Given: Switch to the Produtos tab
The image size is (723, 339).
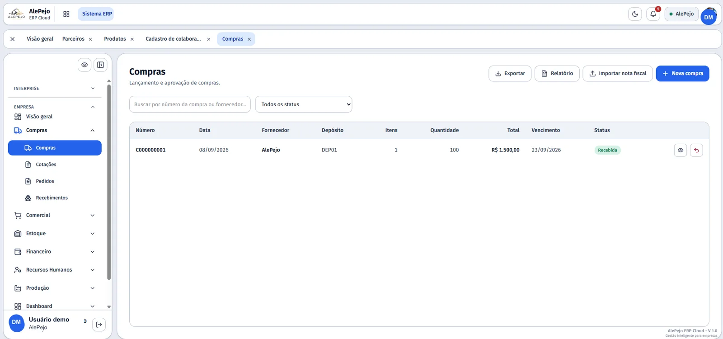Looking at the screenshot, I should (115, 39).
